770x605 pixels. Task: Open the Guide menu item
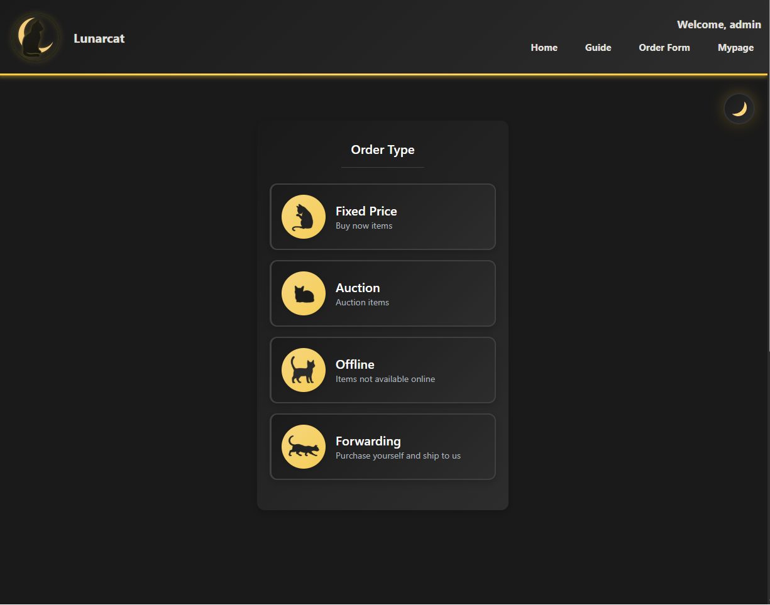tap(598, 48)
